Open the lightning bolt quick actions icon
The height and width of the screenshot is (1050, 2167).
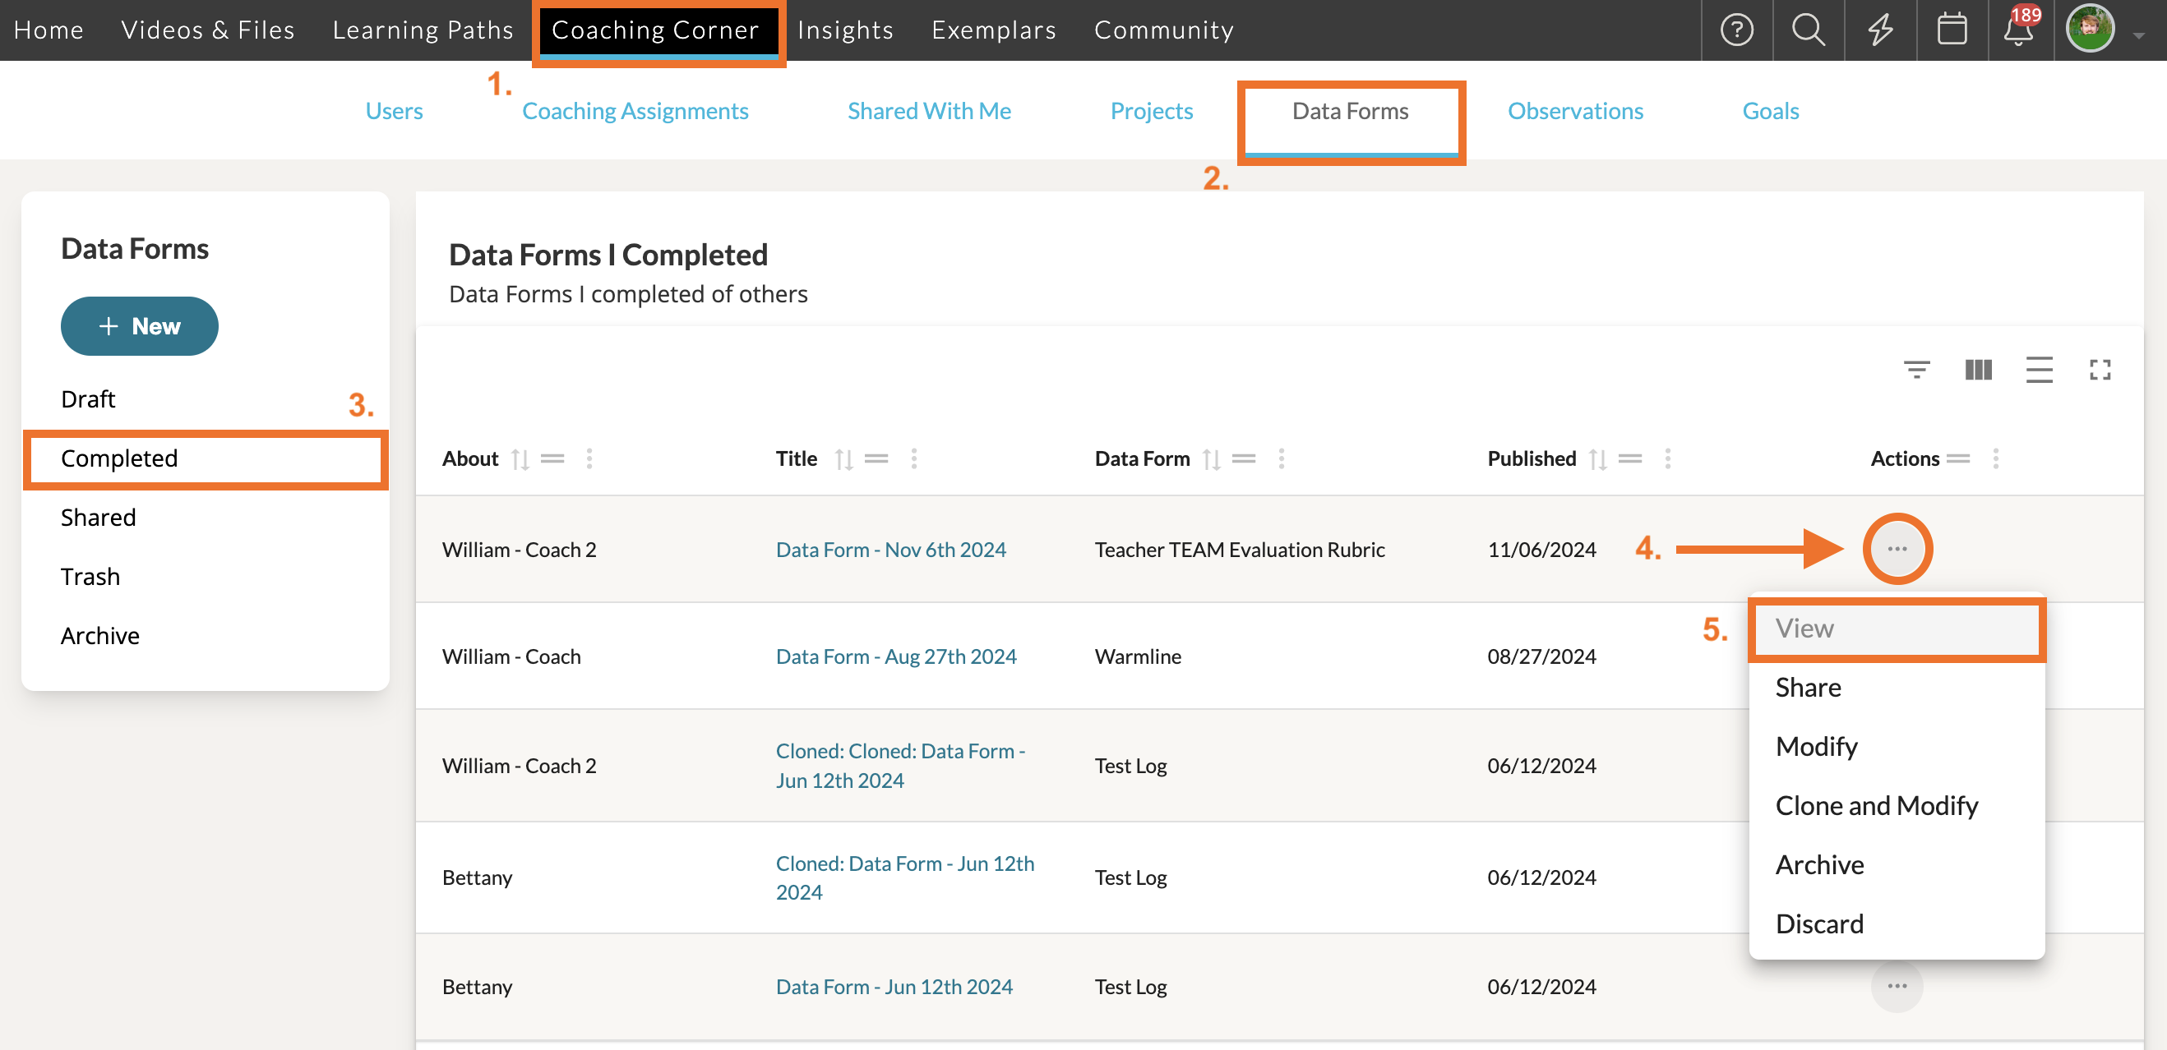tap(1880, 30)
